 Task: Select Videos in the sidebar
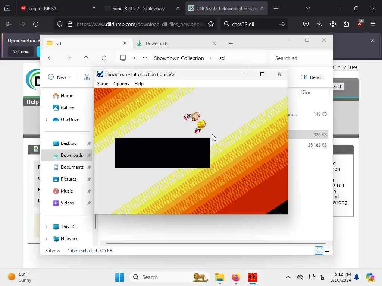point(67,203)
